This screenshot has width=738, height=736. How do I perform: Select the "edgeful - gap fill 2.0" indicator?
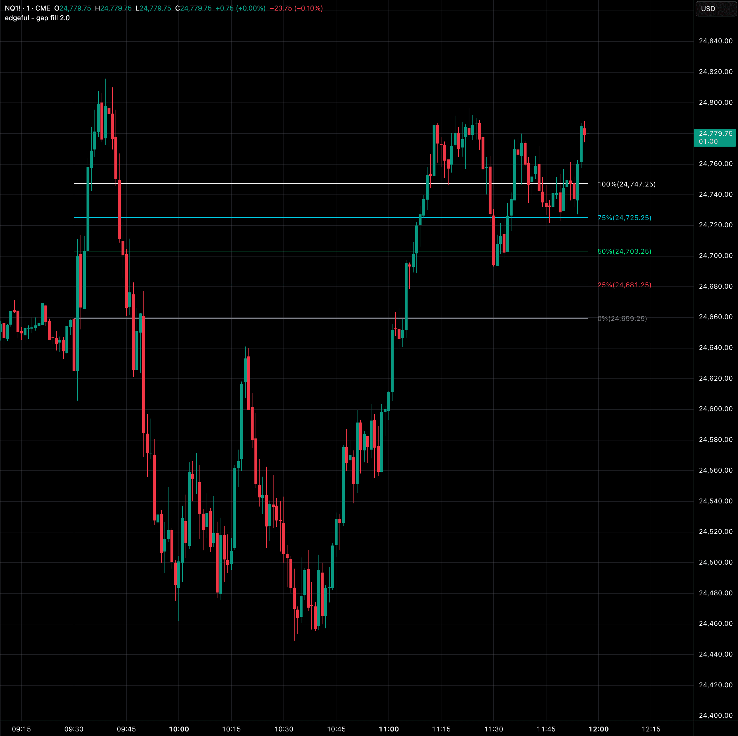(x=37, y=18)
